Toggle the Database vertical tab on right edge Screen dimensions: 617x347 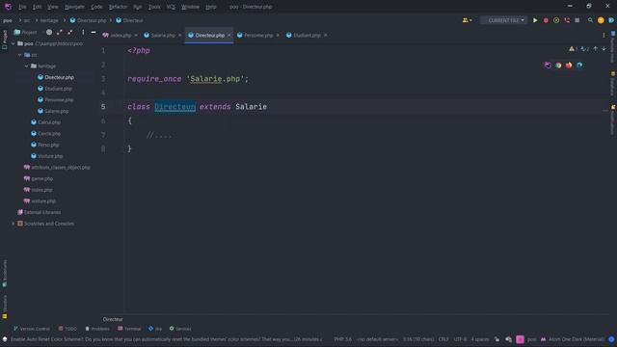[613, 84]
